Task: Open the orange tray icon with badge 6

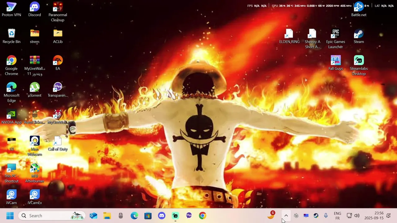Action: 271,215
